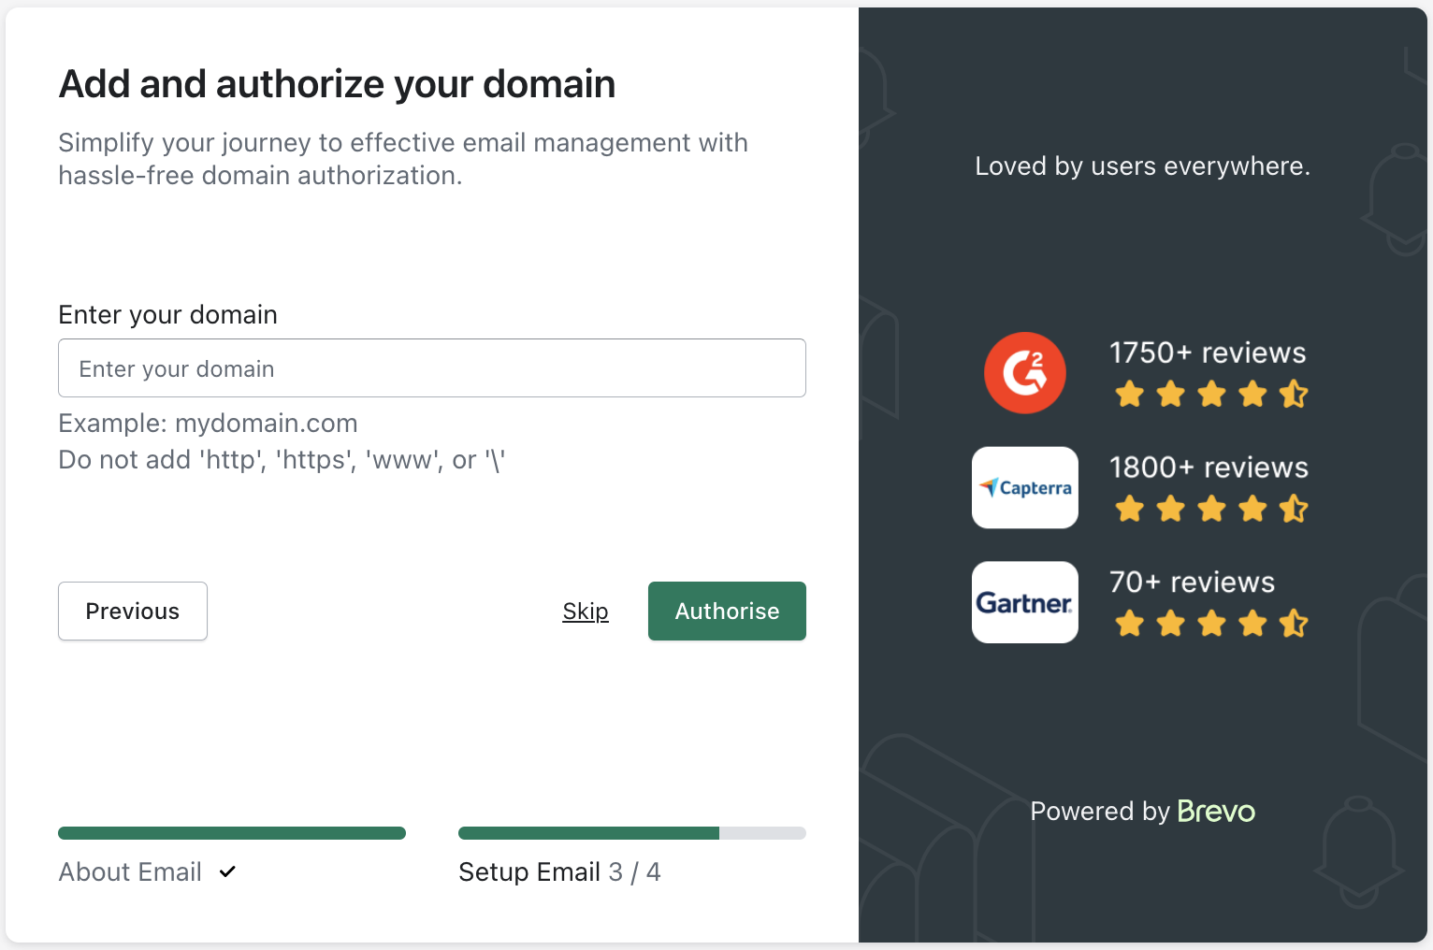Click the half-filled star under Gartner reviews
The width and height of the screenshot is (1433, 950).
1294,624
